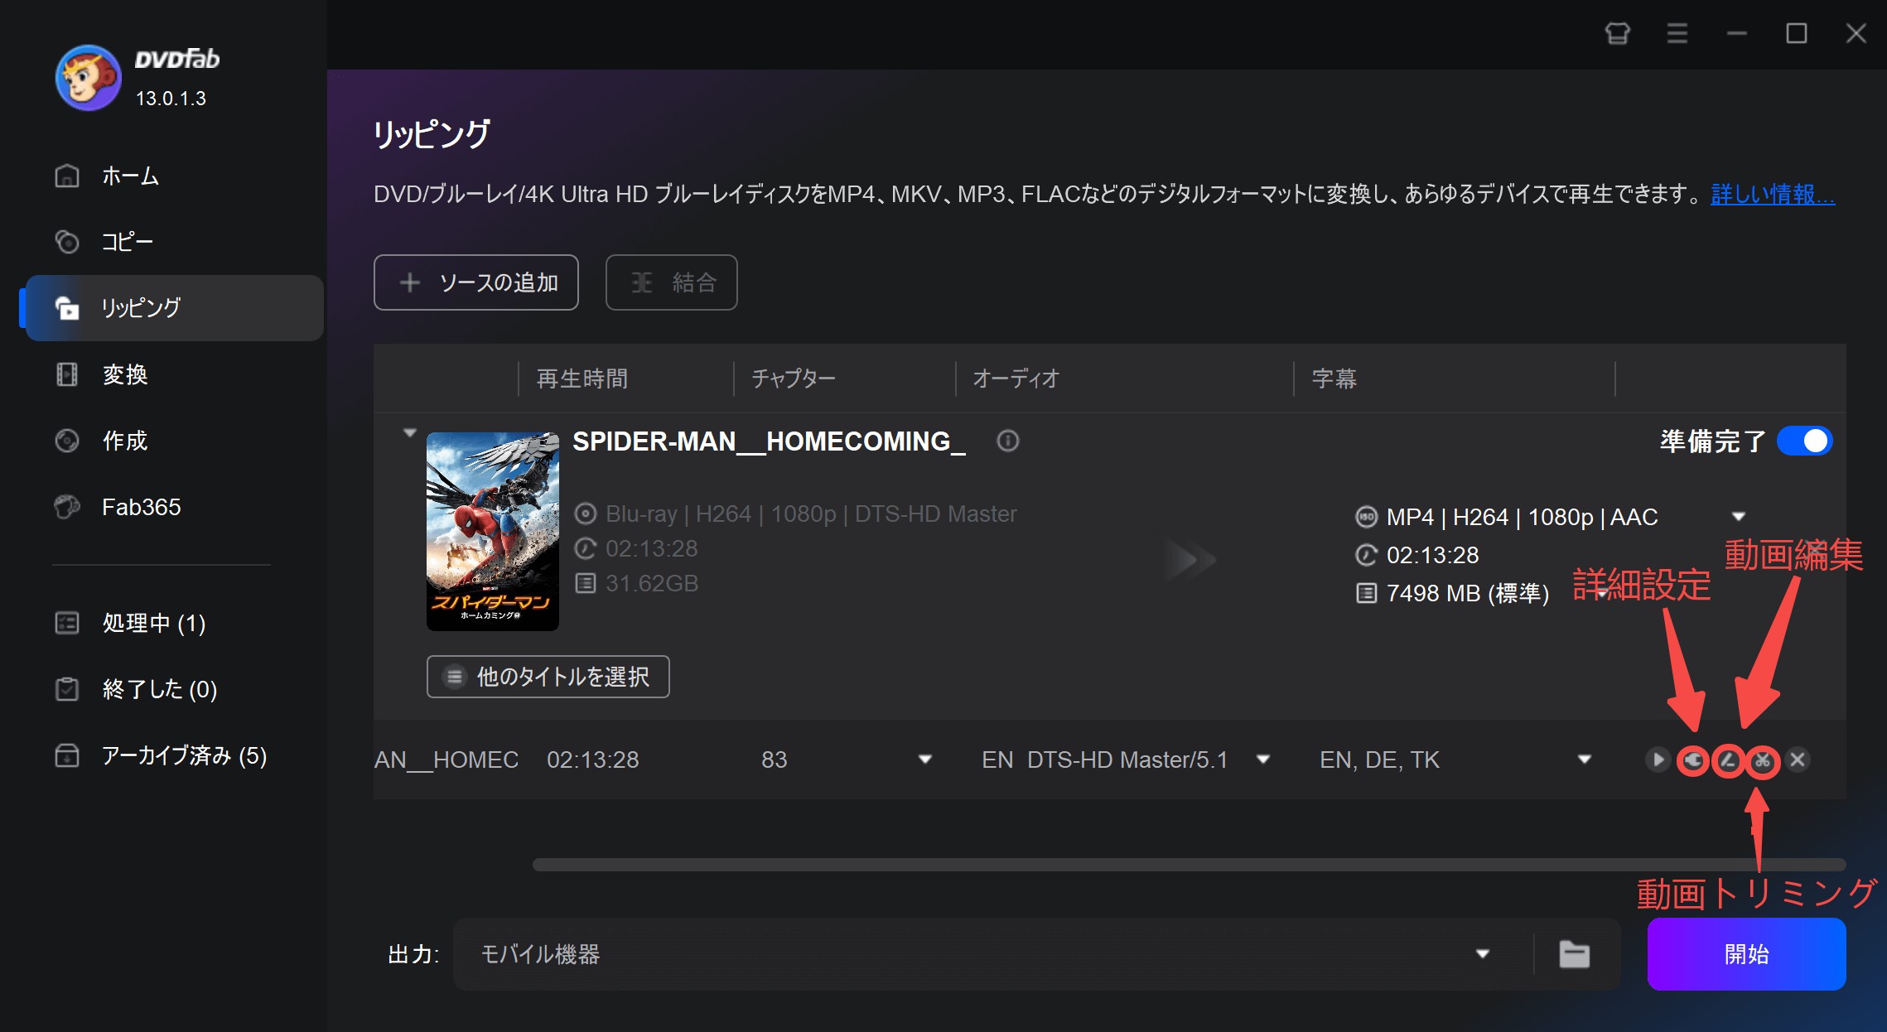Open the 詳しい情報 link

click(x=1773, y=194)
